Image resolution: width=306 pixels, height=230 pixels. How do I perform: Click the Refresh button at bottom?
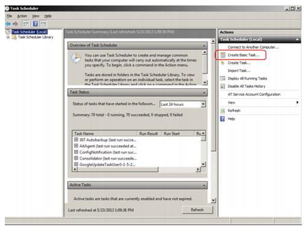point(197,210)
